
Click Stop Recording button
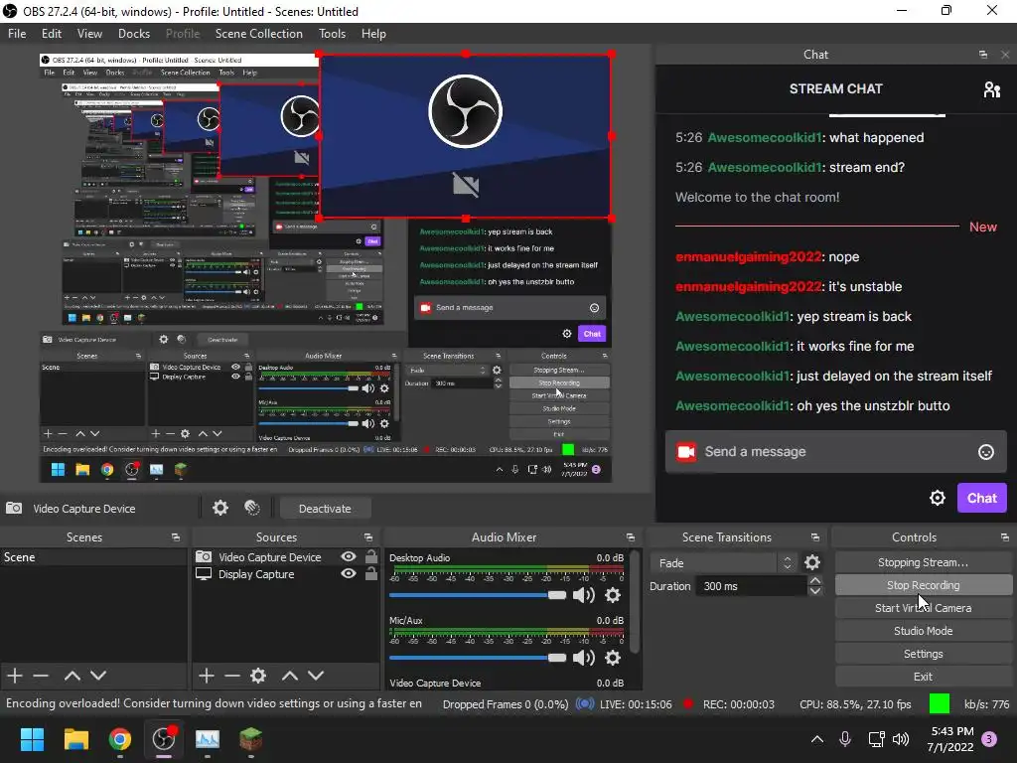(923, 585)
